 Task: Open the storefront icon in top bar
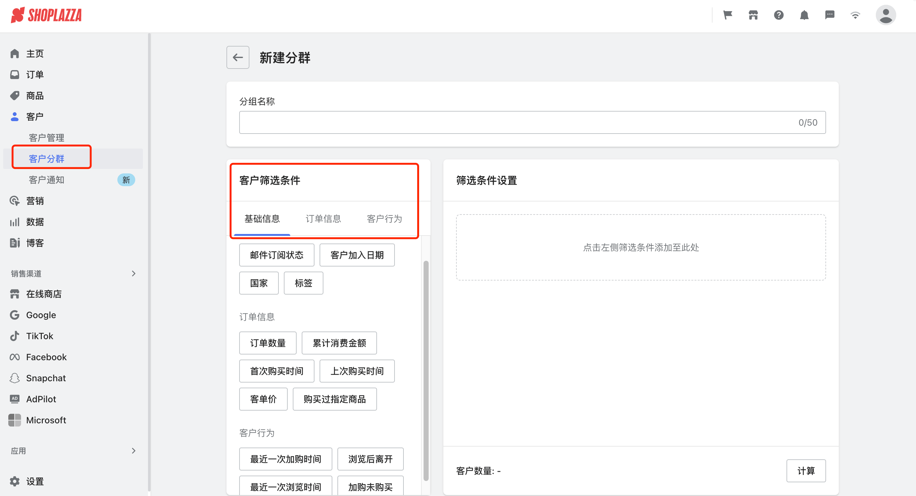(753, 15)
